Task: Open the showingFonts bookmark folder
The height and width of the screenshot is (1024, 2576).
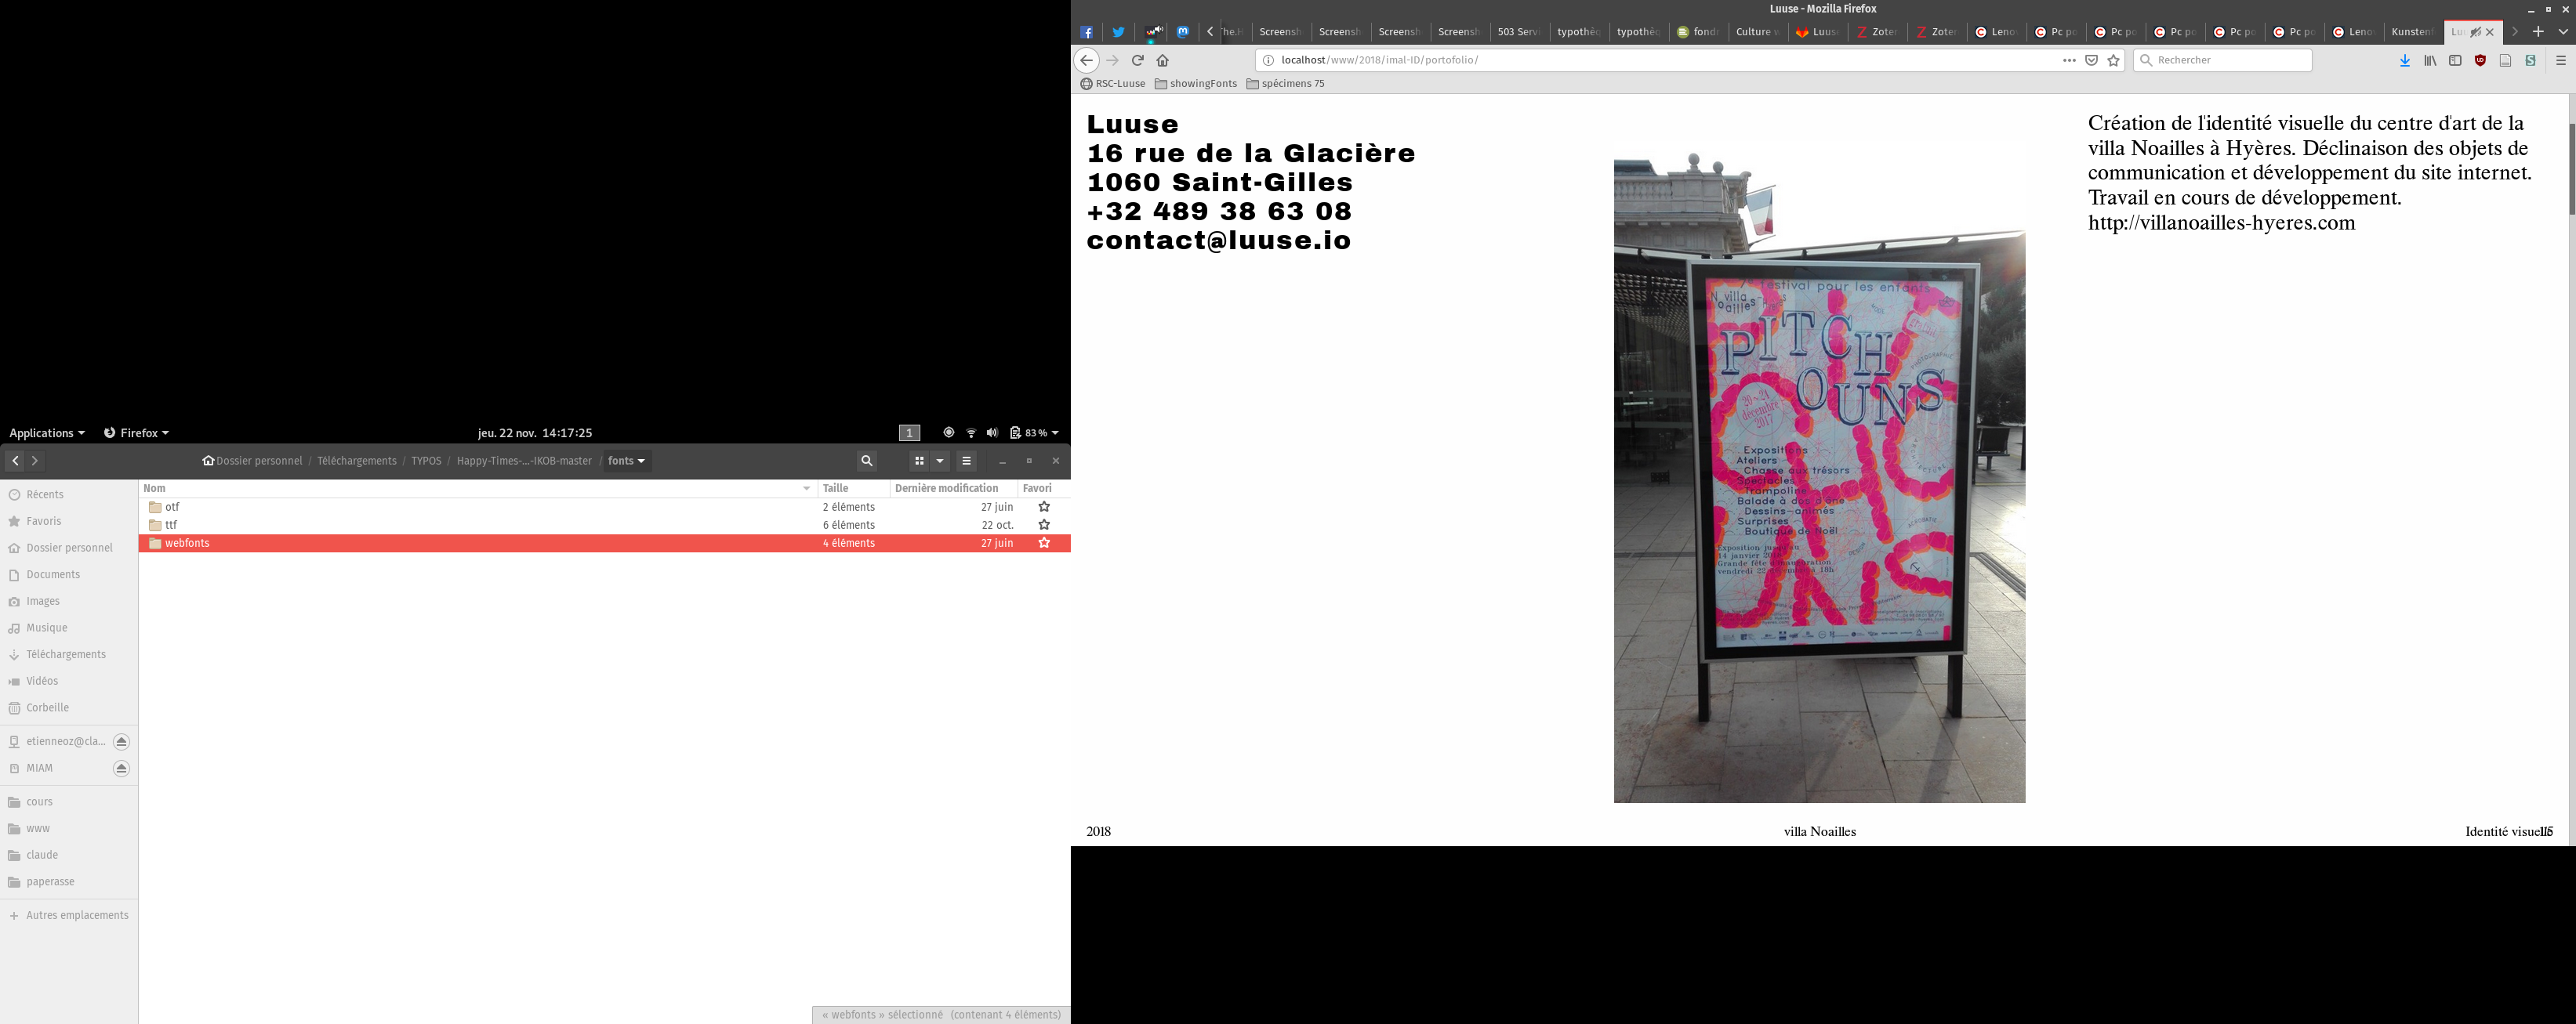Action: [1196, 84]
